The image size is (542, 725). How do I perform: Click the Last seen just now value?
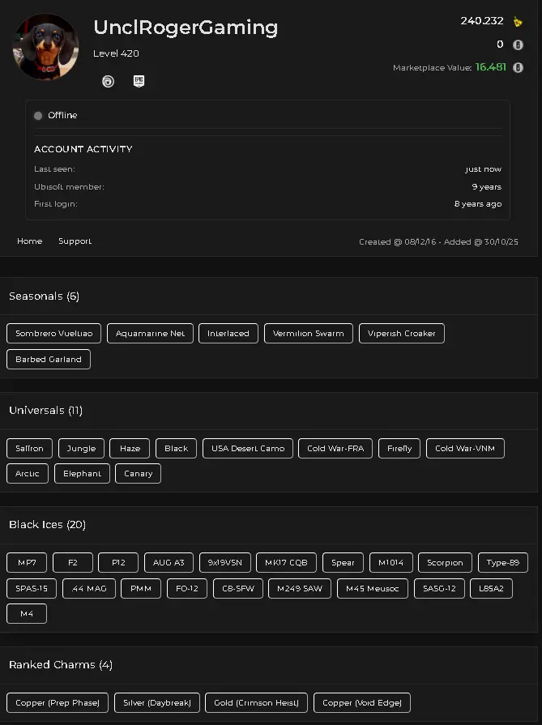(484, 169)
